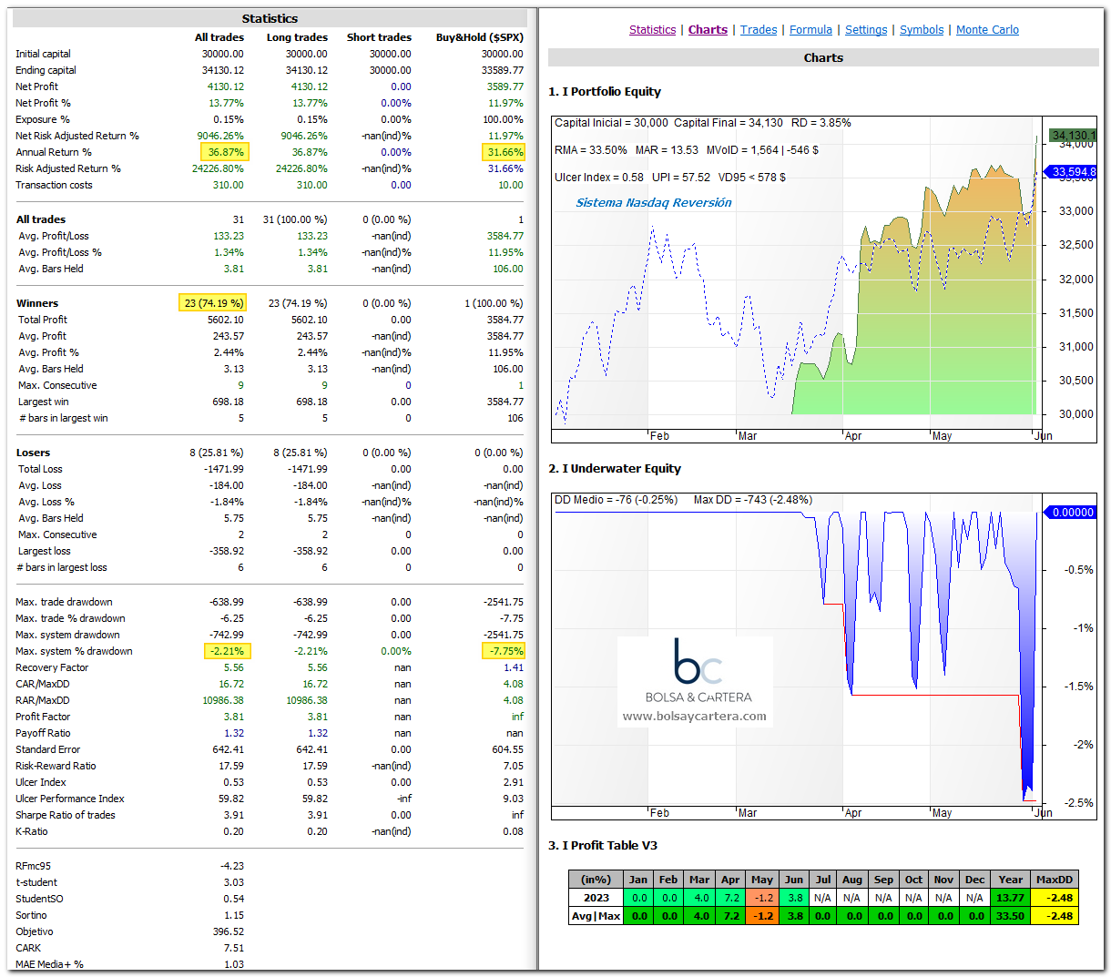Select the 'K-Ratio' row label
Screen dimensions: 1111x977
click(x=32, y=831)
